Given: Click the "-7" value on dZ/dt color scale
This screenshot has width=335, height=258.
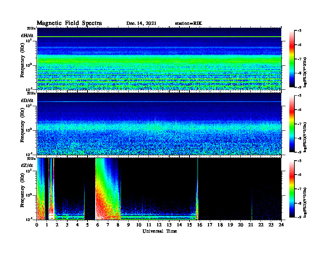Looking at the screenshot, I should 299,189.
